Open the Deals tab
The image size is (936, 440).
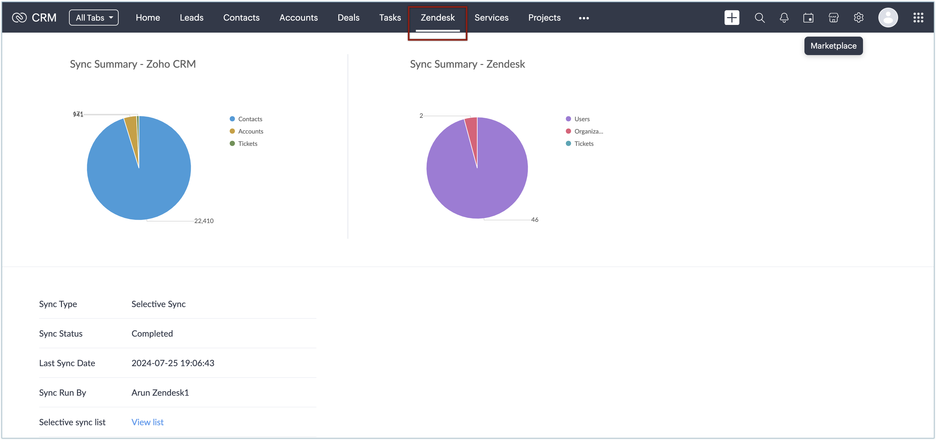tap(348, 18)
